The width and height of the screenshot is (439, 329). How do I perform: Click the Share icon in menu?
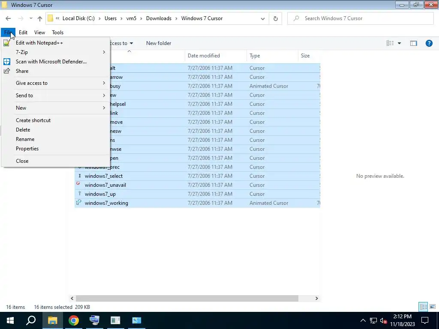[7, 71]
